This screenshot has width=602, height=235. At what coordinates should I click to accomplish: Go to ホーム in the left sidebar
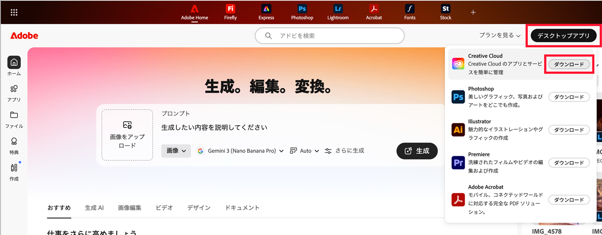coord(14,66)
